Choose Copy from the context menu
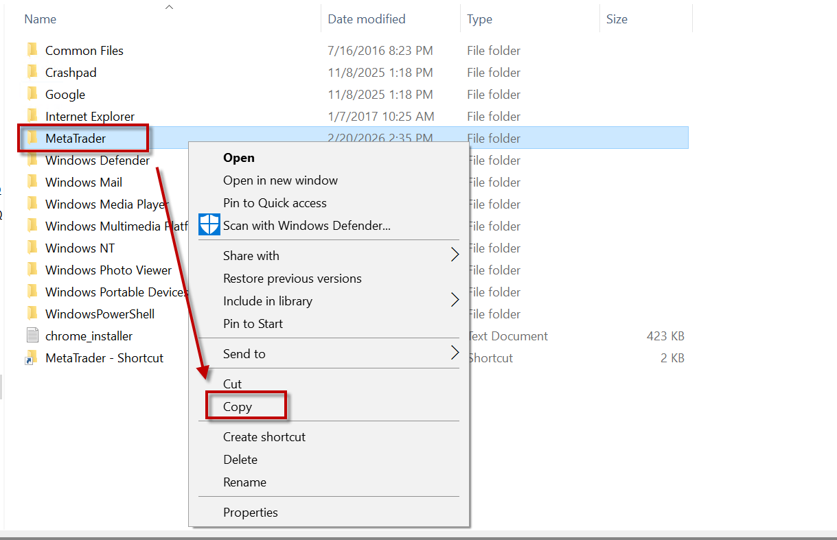 (x=238, y=407)
